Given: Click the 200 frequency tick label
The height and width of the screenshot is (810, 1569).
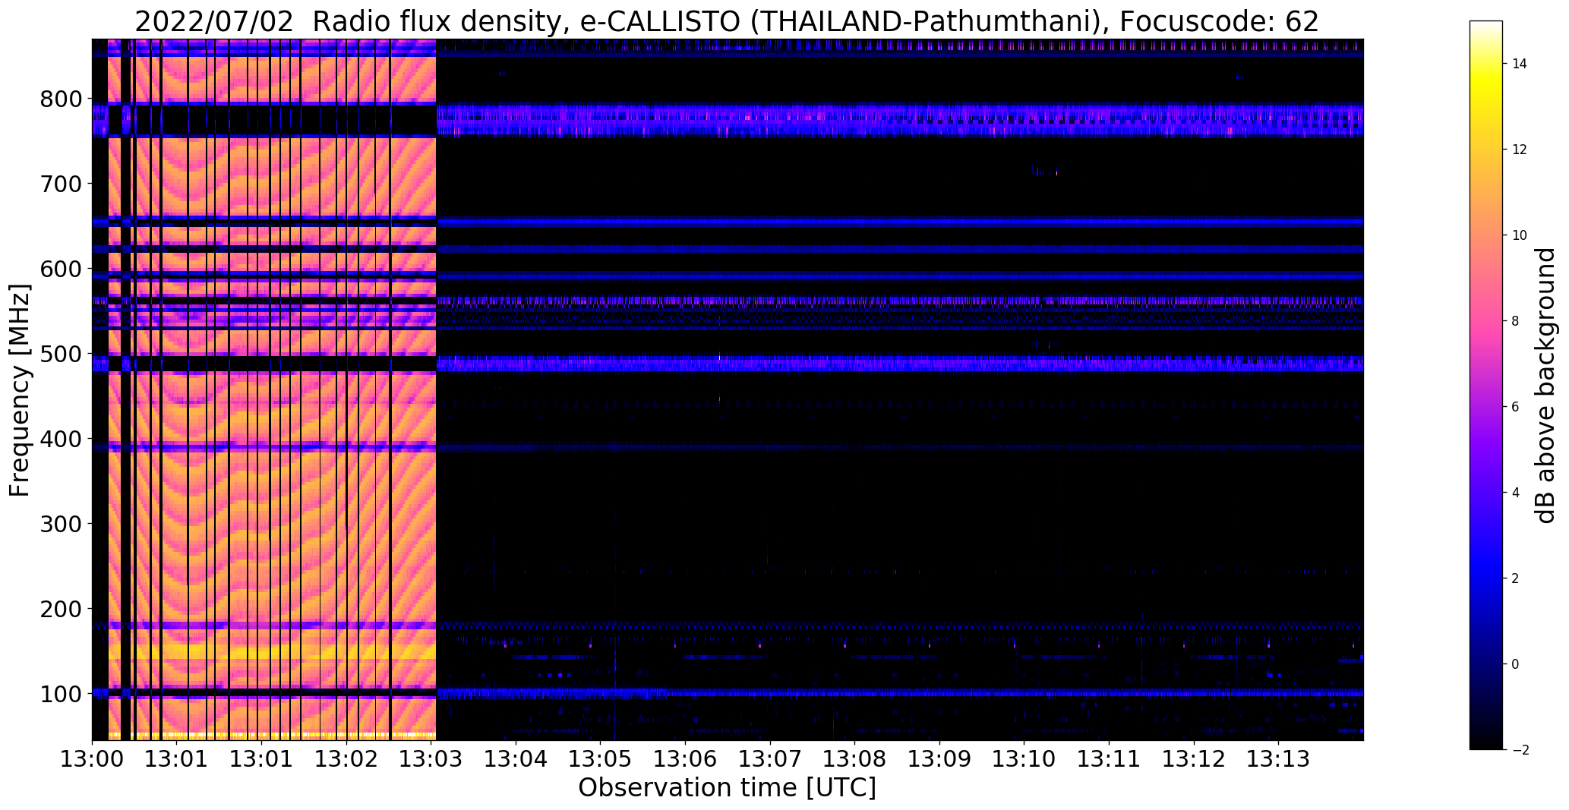Looking at the screenshot, I should pyautogui.click(x=62, y=610).
